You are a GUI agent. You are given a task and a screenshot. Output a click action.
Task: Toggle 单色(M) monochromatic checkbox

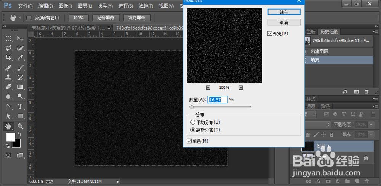click(189, 141)
